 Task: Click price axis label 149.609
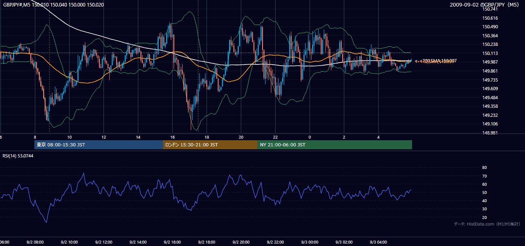pos(491,89)
